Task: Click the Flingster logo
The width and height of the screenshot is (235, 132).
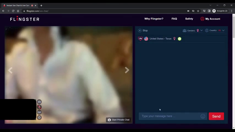Action: pyautogui.click(x=25, y=19)
